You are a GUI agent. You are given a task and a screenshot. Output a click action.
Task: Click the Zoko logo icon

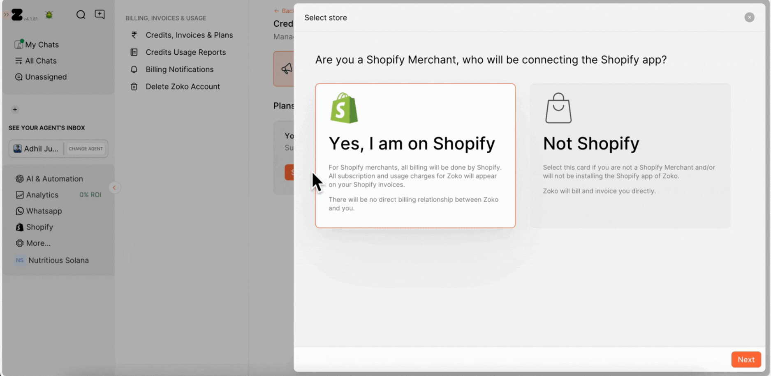[x=17, y=15]
